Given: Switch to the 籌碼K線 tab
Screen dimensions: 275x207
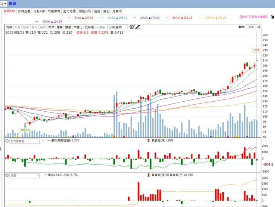Looking at the screenshot, I should 9,11.
